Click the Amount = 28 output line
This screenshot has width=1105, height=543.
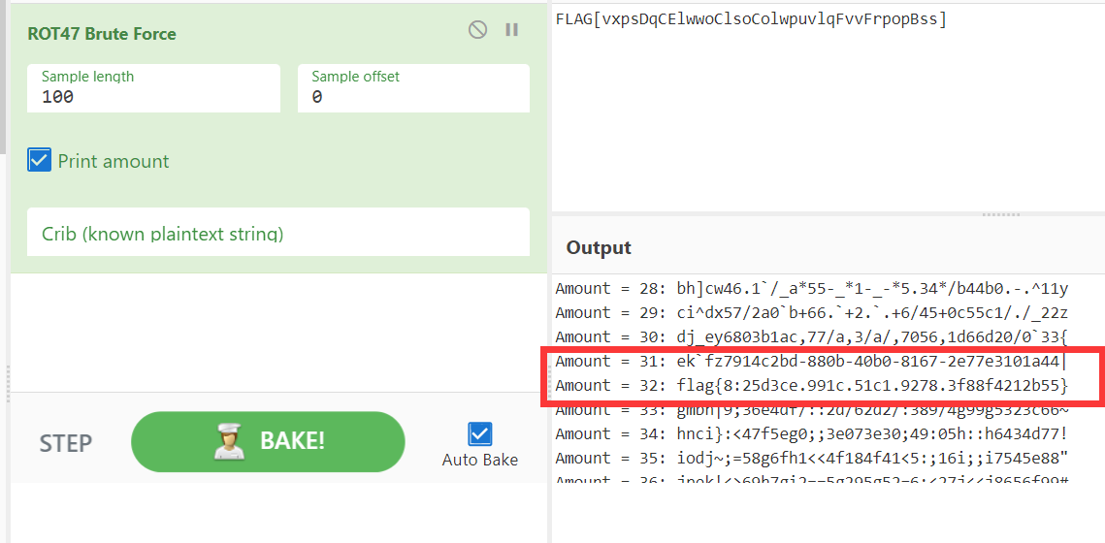(811, 289)
